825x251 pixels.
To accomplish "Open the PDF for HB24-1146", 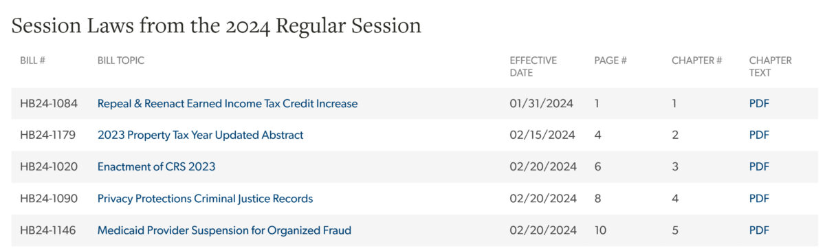I will [759, 230].
